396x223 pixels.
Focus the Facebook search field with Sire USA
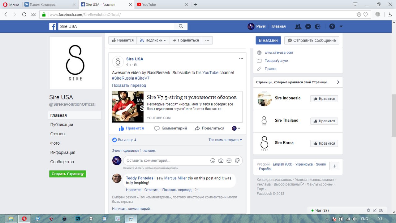tap(116, 26)
